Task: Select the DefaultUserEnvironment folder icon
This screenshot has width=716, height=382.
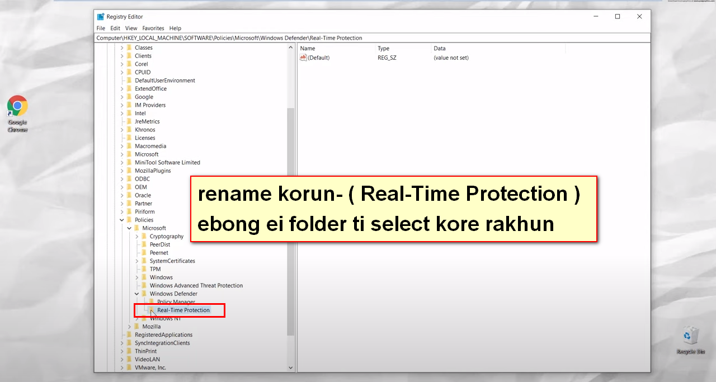Action: coord(129,81)
